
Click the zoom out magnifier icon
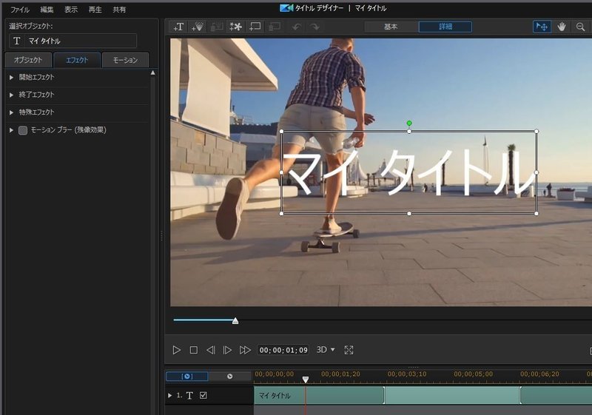(581, 27)
